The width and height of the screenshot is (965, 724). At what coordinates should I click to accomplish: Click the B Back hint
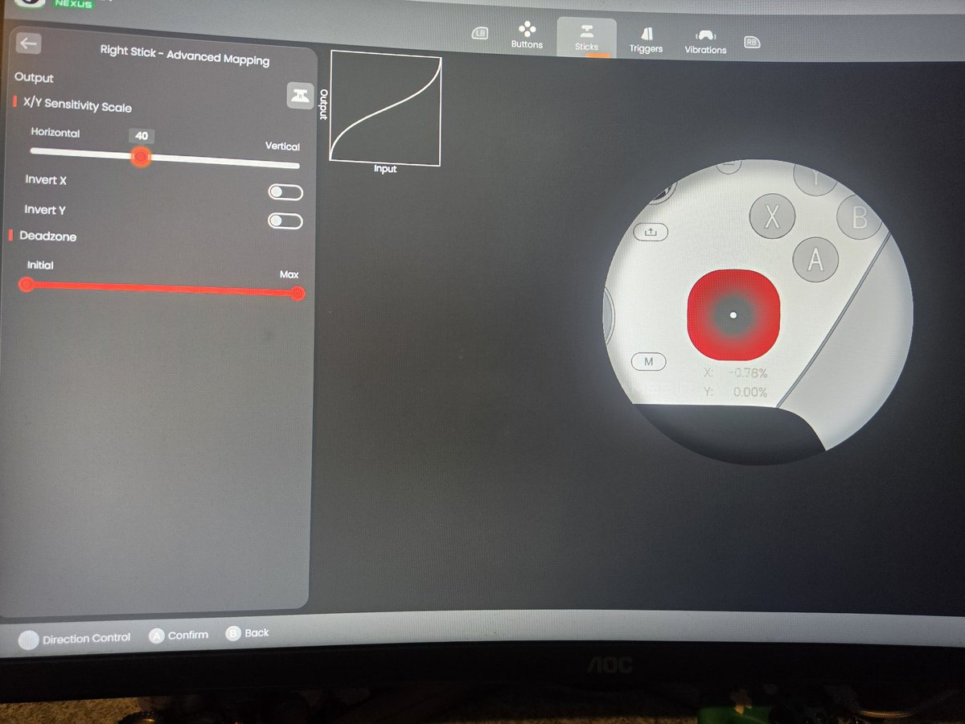[248, 633]
